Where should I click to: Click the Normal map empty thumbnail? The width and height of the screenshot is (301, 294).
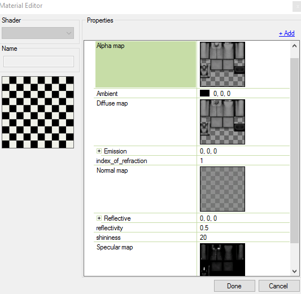point(223,189)
